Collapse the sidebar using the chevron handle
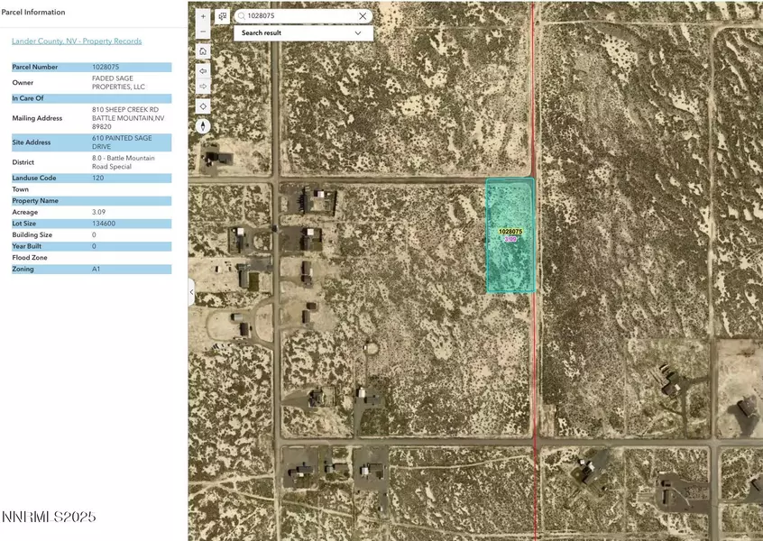The image size is (763, 541). (190, 291)
